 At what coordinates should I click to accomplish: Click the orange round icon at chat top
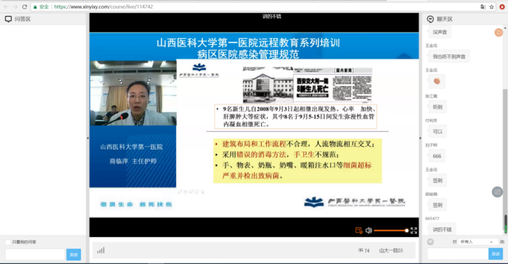point(498,32)
